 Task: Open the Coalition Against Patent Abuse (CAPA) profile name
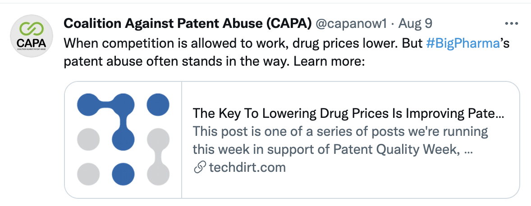[x=188, y=24]
